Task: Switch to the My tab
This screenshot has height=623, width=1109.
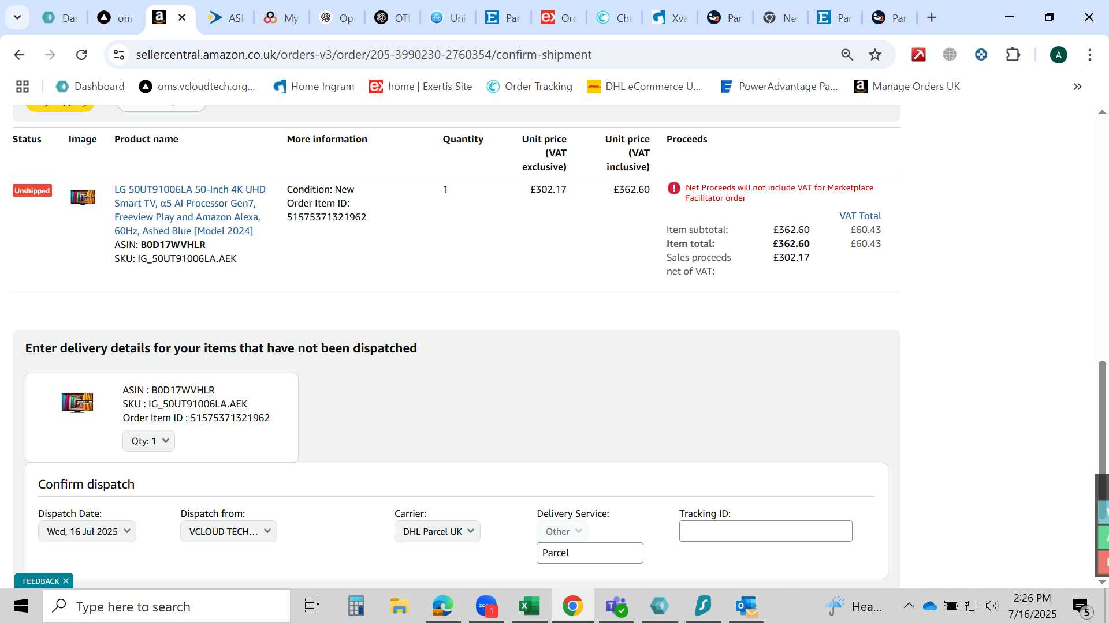Action: tap(281, 18)
